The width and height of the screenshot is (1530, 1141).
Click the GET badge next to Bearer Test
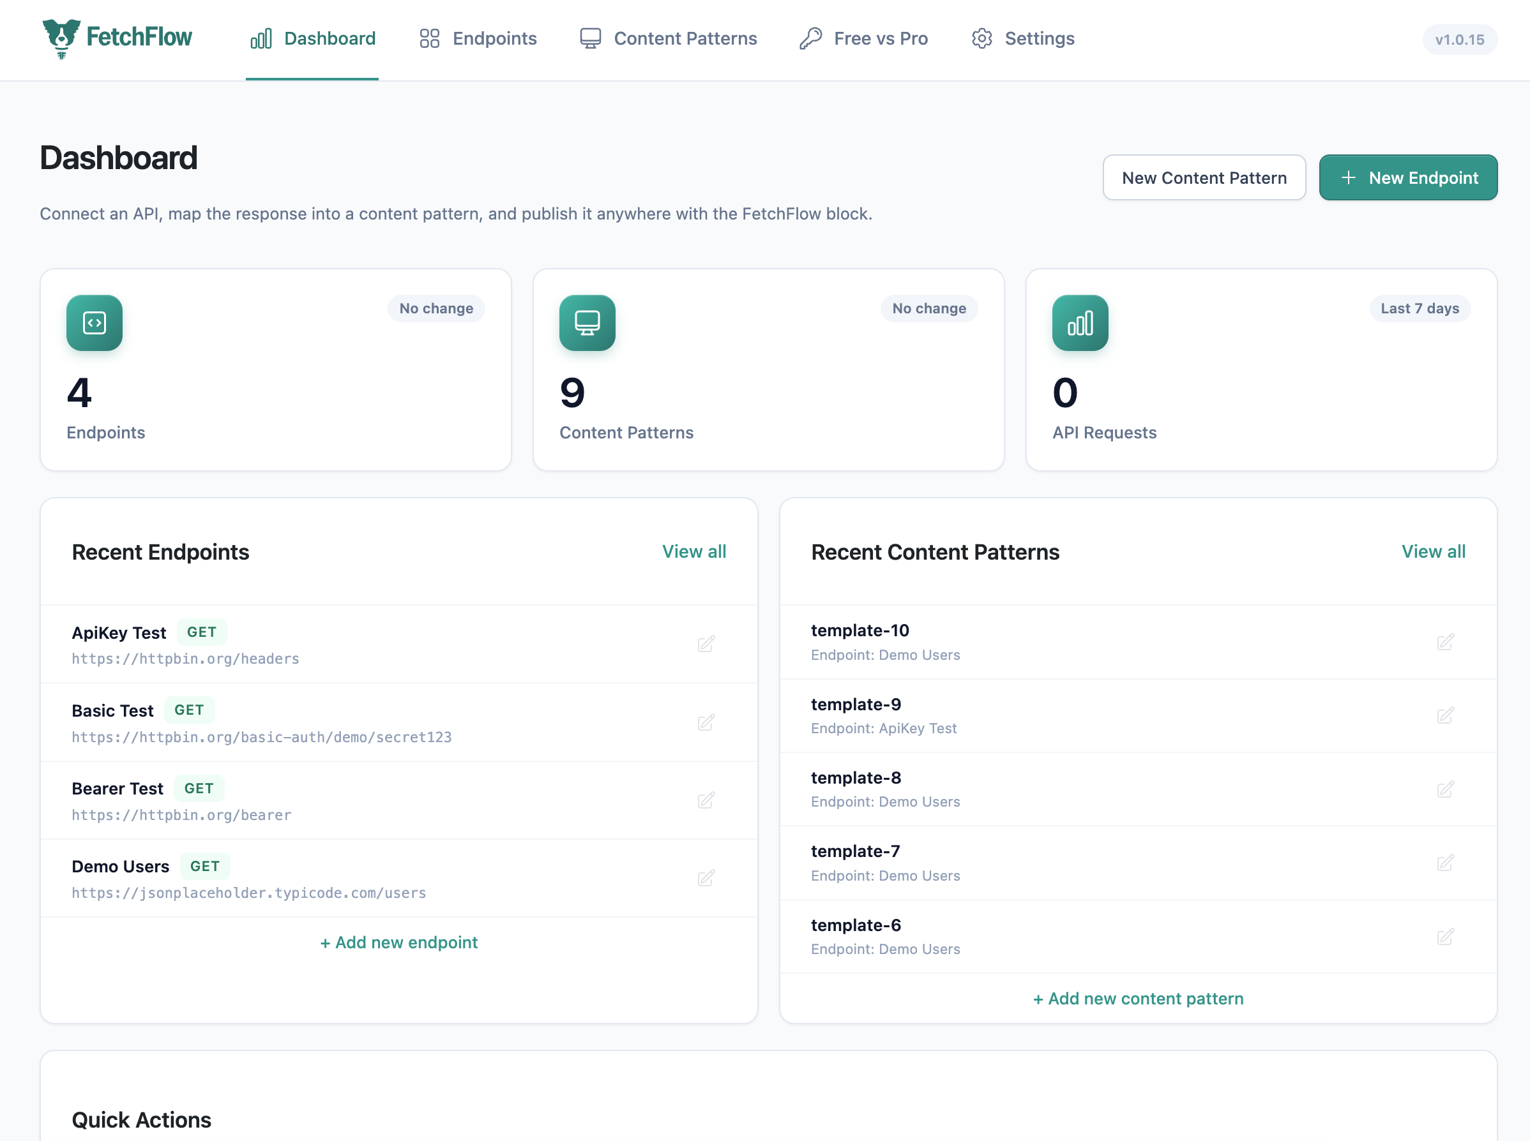(199, 788)
